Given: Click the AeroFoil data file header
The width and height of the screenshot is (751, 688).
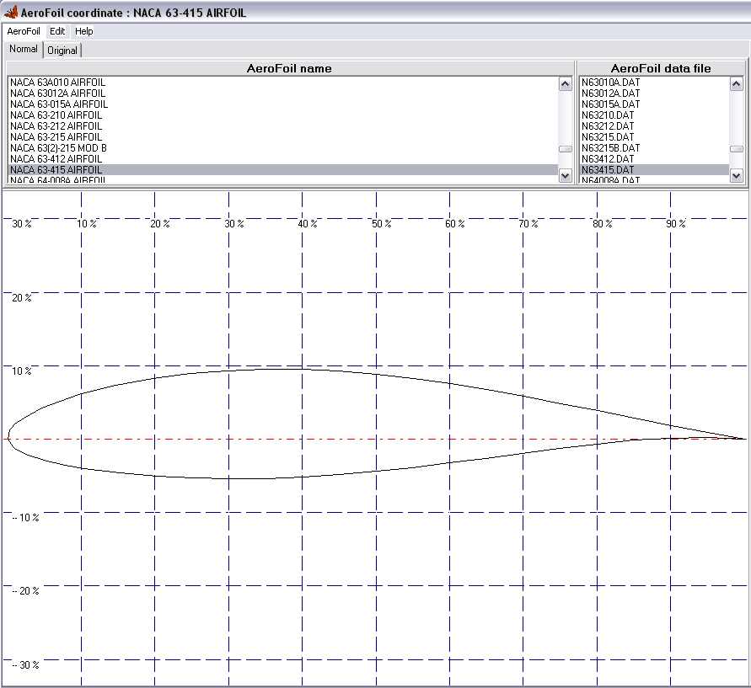Looking at the screenshot, I should click(661, 68).
